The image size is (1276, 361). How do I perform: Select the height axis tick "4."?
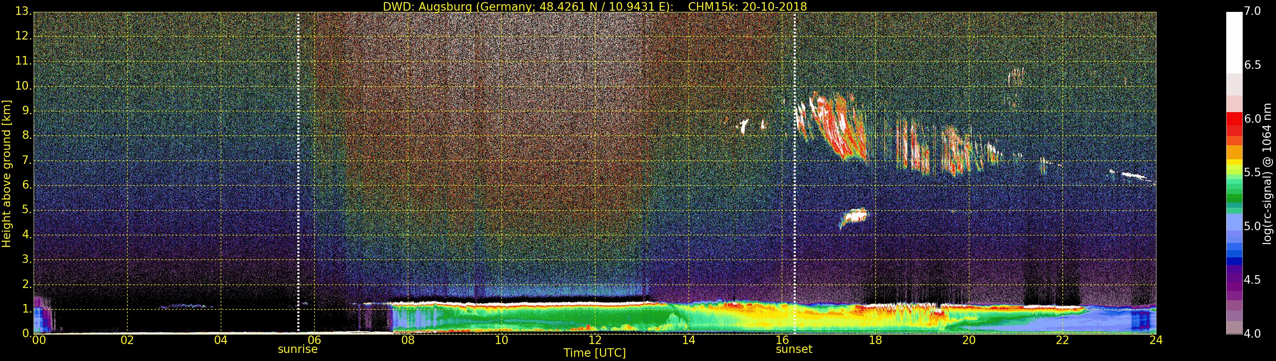(27, 234)
